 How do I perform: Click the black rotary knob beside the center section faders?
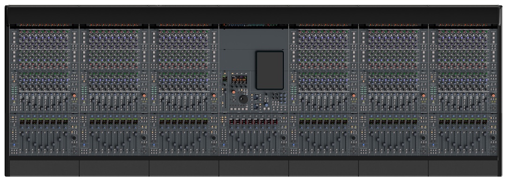[283, 138]
